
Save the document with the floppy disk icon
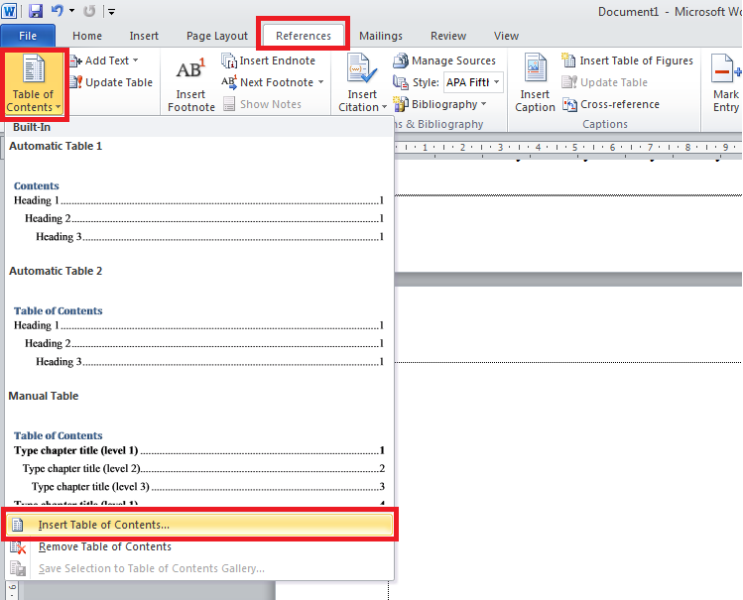tap(36, 11)
